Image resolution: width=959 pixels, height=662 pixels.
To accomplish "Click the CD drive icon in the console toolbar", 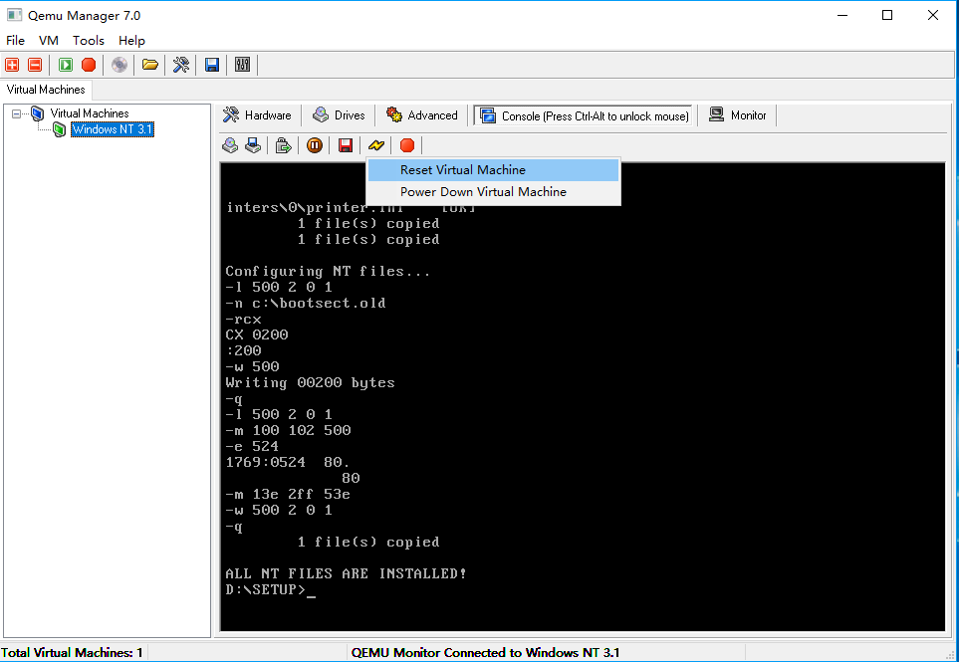I will 230,145.
